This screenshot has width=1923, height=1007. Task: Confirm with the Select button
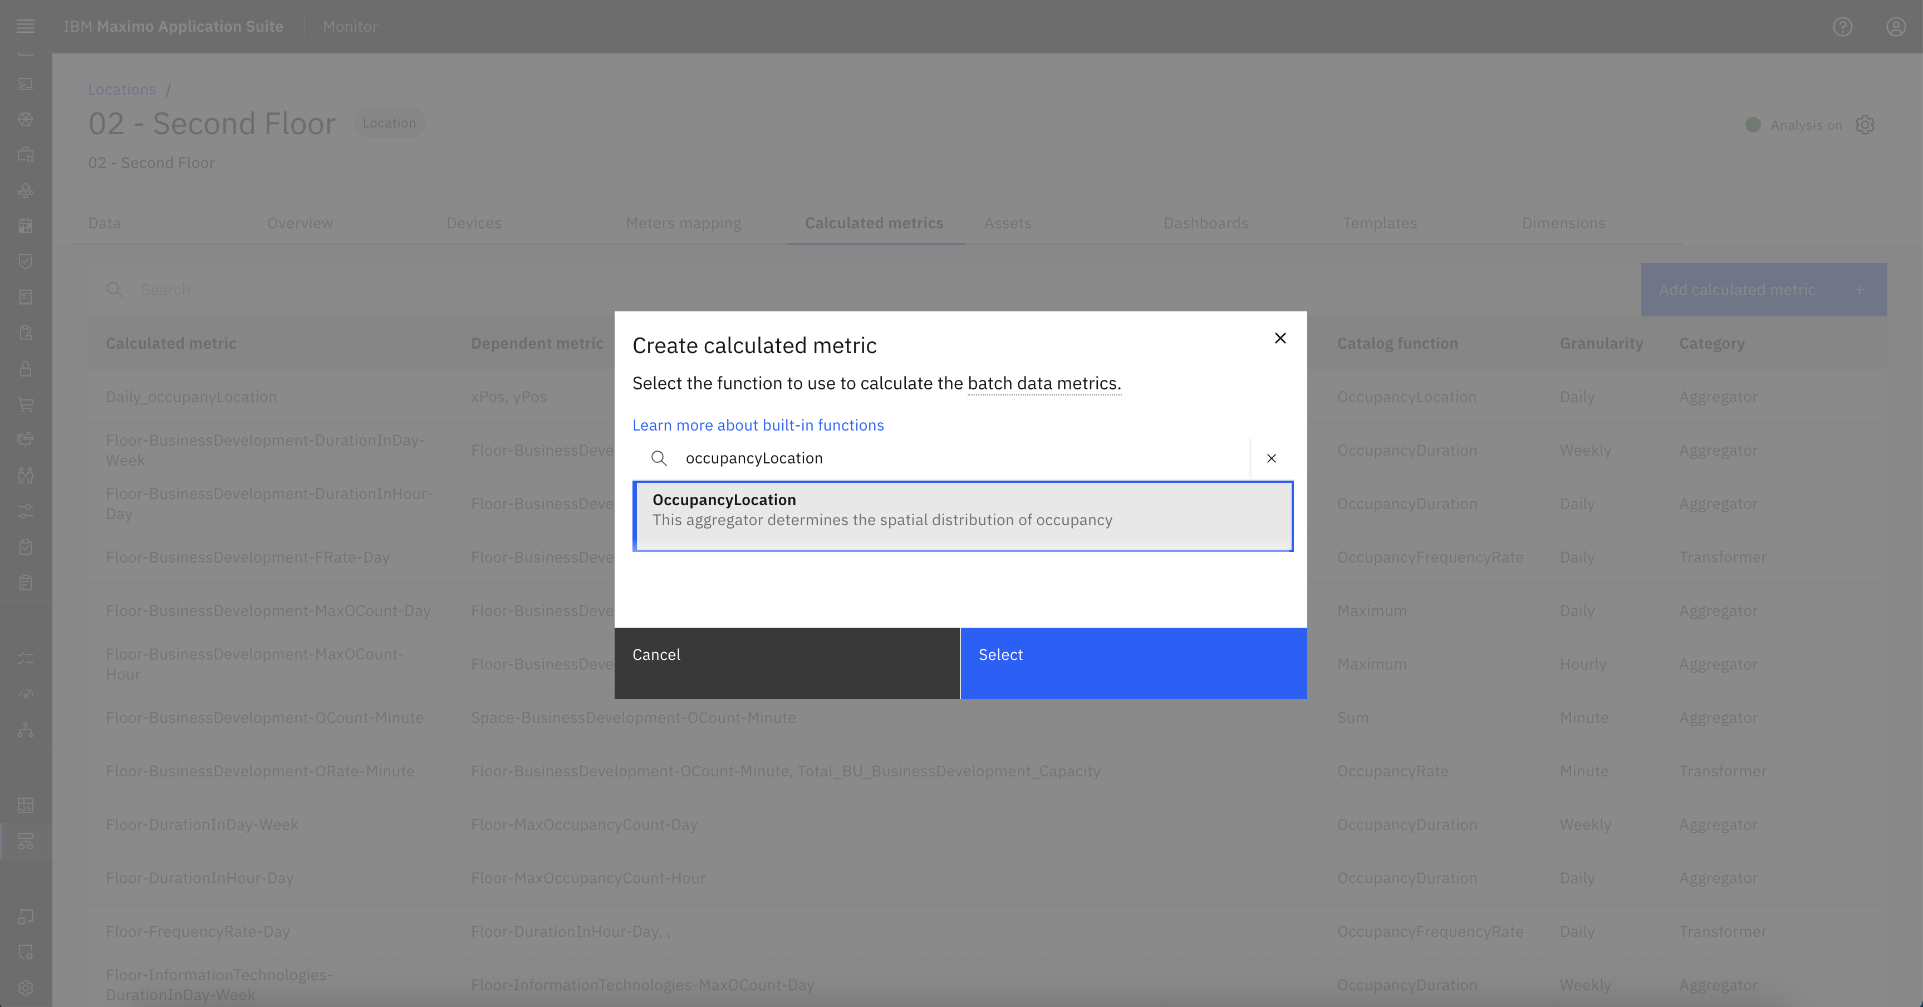point(1133,663)
